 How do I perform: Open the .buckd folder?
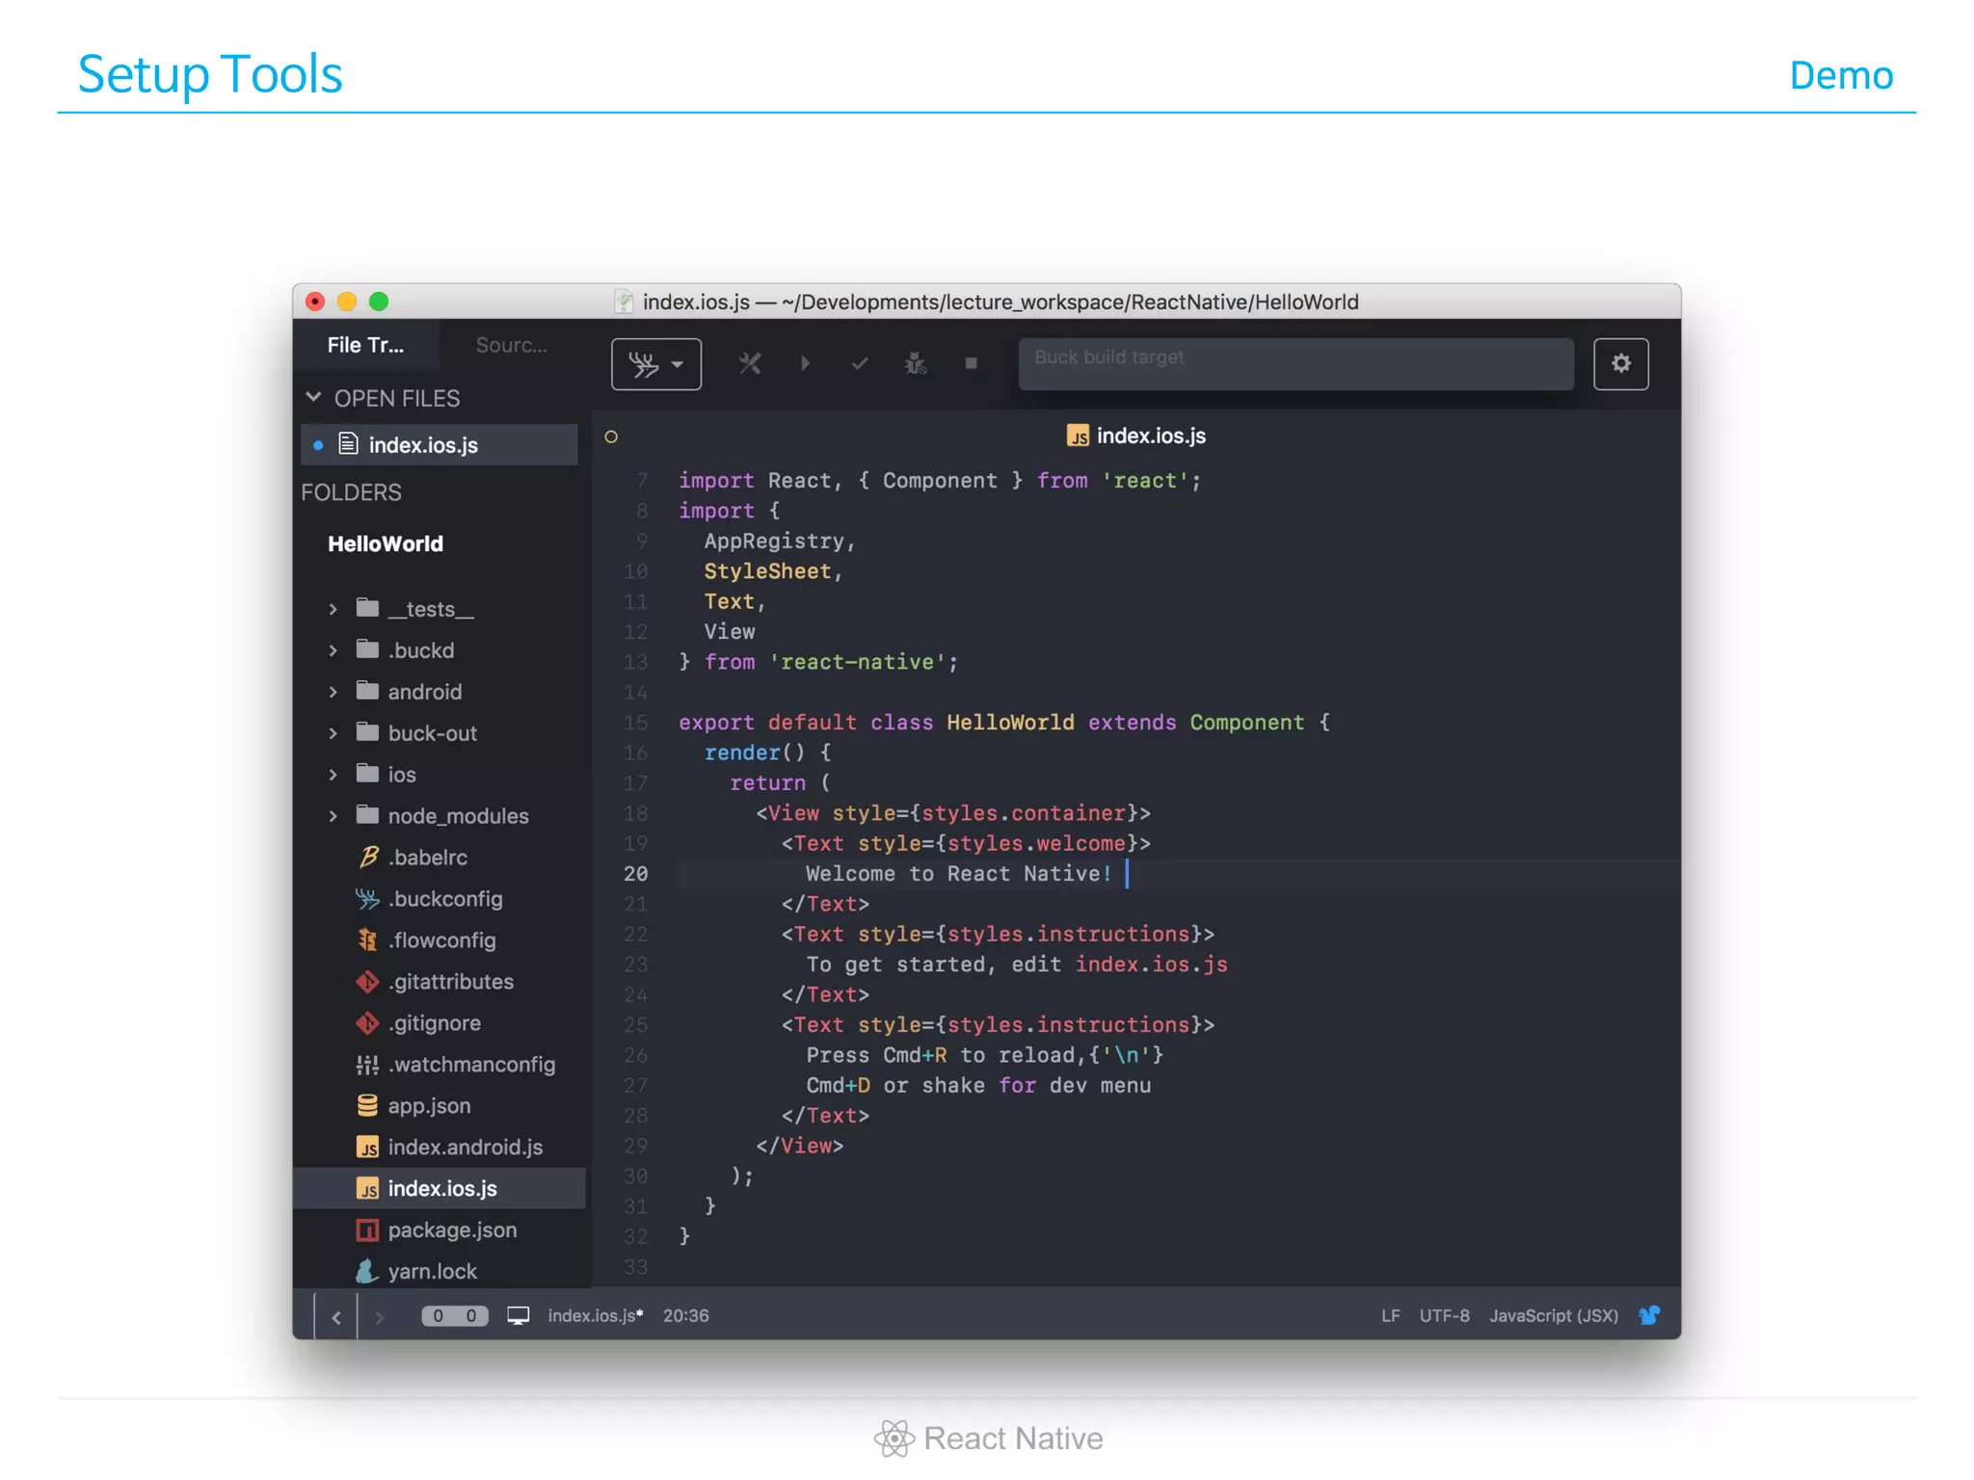[x=421, y=650]
